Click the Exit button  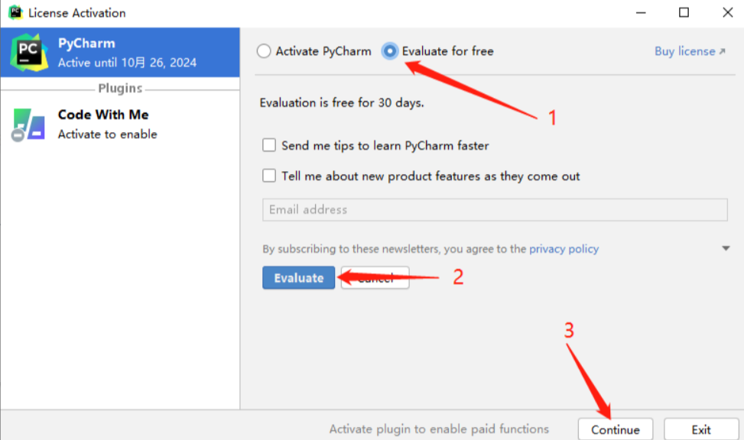click(x=701, y=429)
